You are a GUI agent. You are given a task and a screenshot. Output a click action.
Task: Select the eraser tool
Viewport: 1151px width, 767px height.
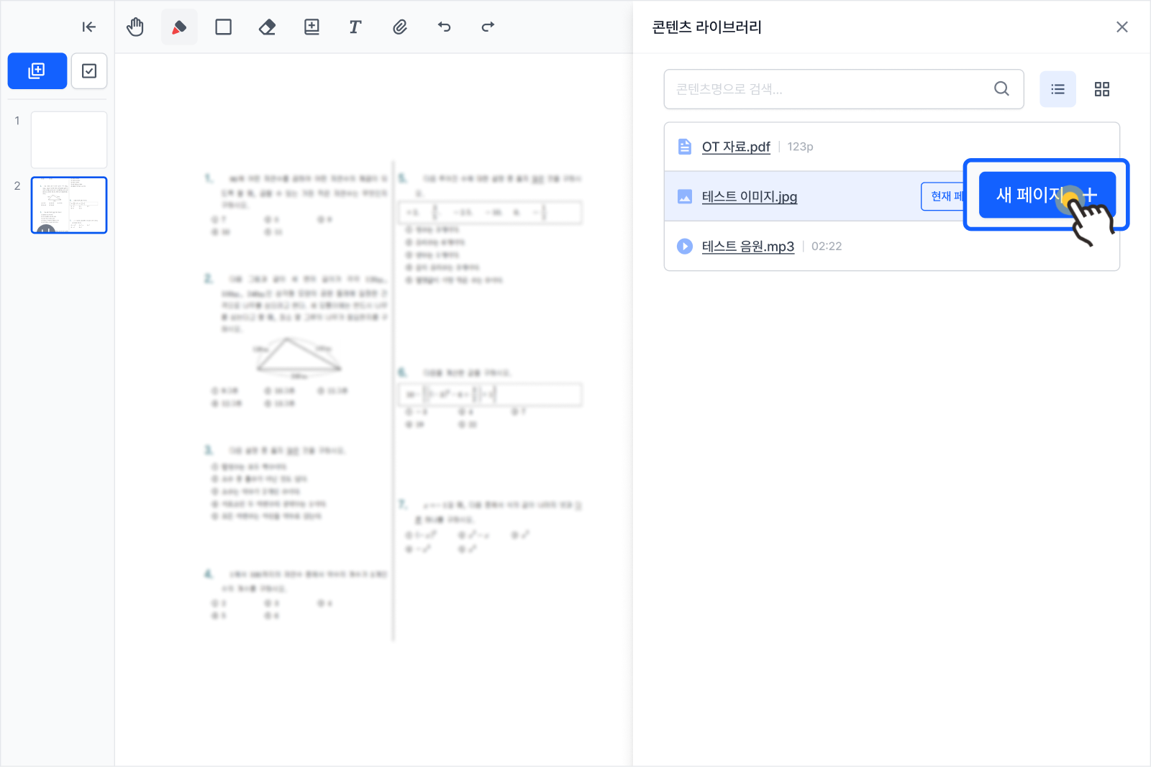[267, 27]
